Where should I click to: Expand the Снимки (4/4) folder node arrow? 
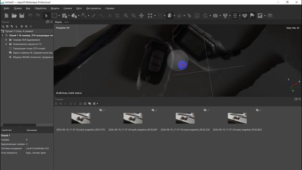click(6, 40)
